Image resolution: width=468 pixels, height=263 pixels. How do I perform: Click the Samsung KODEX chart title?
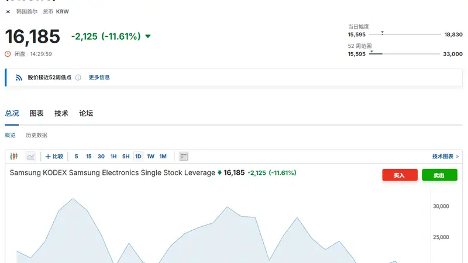112,172
